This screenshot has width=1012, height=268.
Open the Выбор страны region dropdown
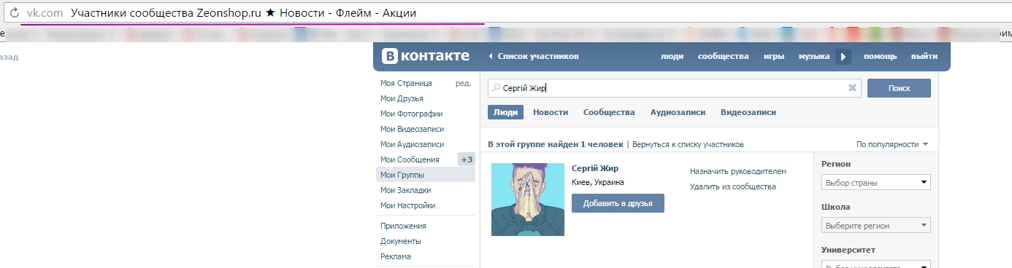pos(876,182)
